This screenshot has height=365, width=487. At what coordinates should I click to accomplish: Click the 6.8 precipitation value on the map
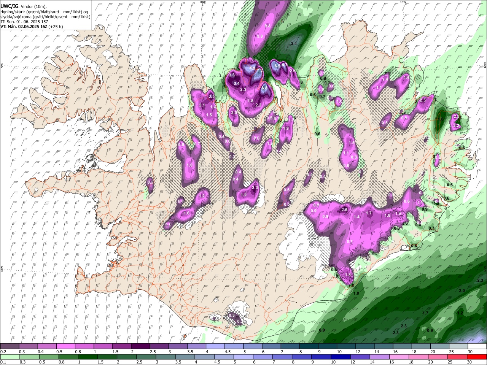point(264,87)
